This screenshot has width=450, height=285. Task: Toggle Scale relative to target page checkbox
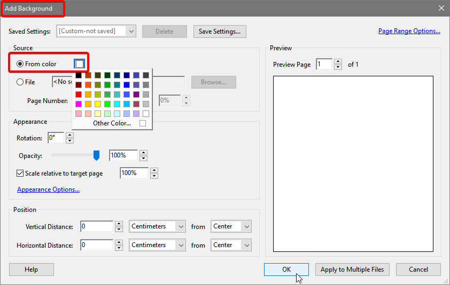click(x=20, y=173)
